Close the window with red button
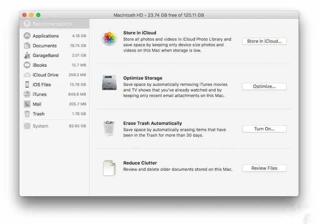This screenshot has height=224, width=318. click(x=25, y=15)
